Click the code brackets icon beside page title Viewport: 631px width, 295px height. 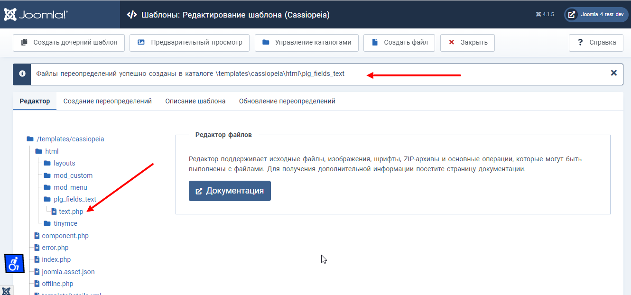131,15
